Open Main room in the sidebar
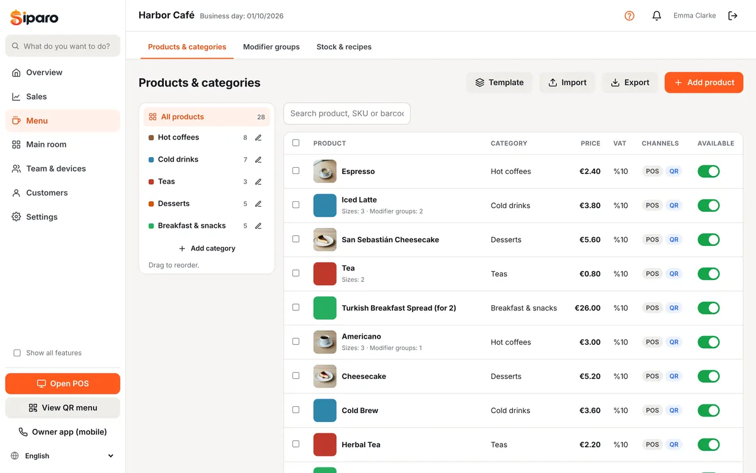Image resolution: width=756 pixels, height=473 pixels. tap(62, 144)
